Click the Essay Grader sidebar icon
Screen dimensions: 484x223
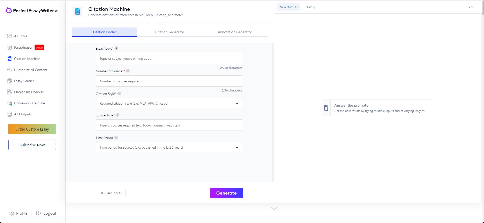coord(10,81)
